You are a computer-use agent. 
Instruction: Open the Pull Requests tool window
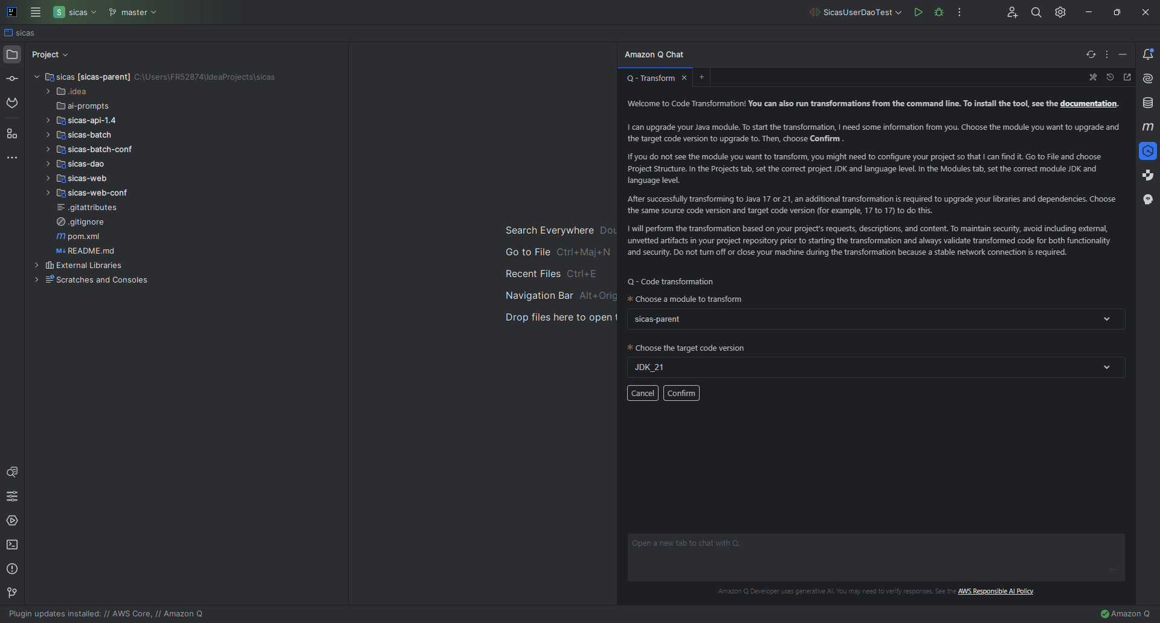pos(12,103)
